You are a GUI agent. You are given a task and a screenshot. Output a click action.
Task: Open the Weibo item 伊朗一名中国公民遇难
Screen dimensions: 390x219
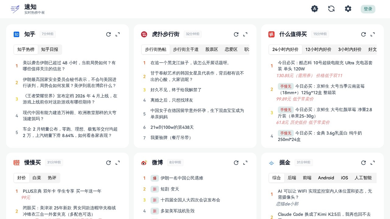tap(182, 178)
